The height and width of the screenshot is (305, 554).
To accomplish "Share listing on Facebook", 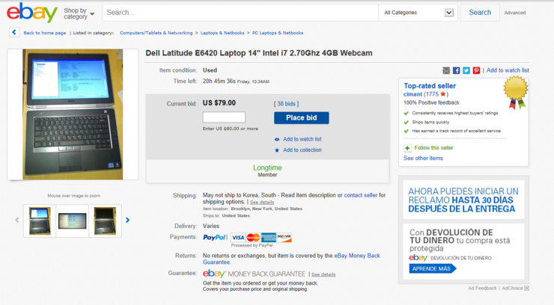I will (457, 70).
